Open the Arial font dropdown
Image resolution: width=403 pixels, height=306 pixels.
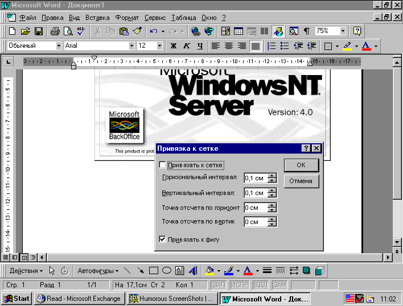(131, 46)
